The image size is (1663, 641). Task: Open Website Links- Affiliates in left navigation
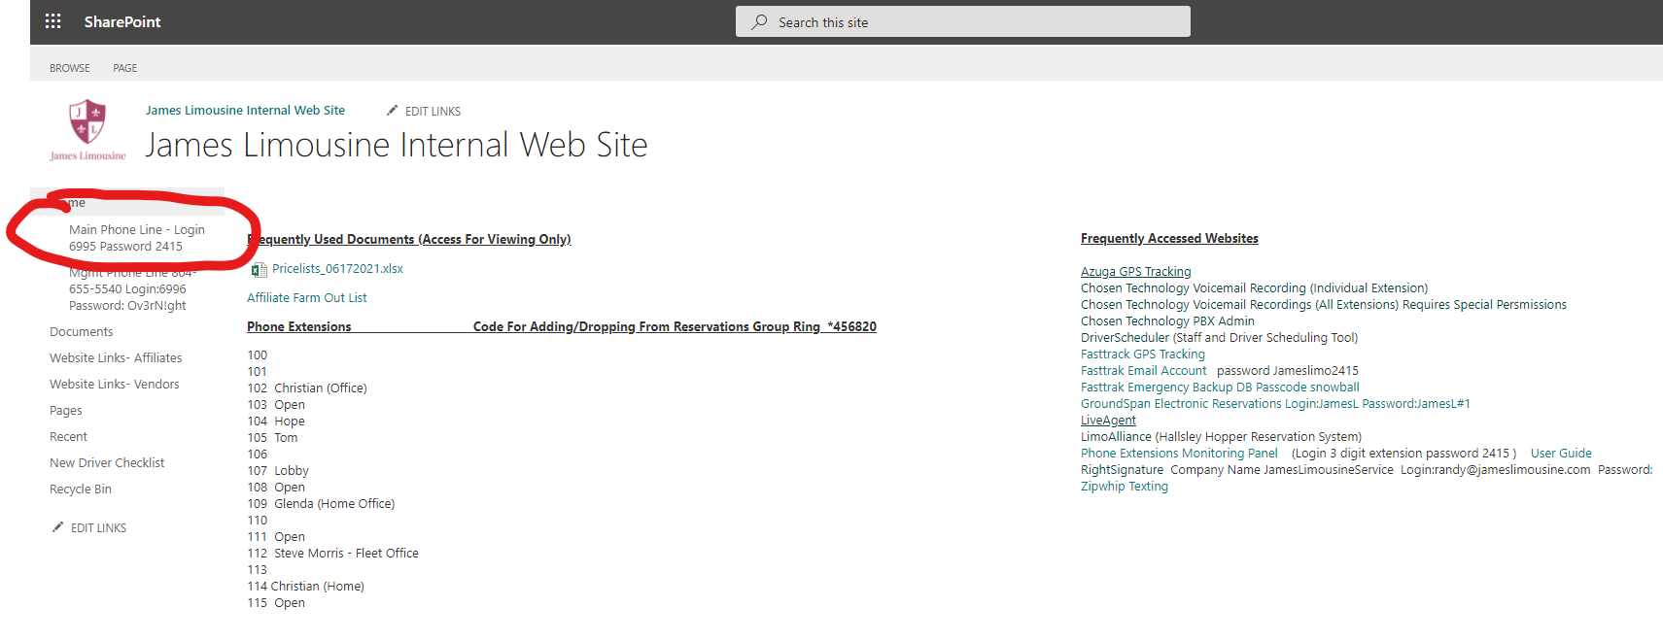116,358
